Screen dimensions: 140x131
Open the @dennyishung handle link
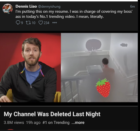coord(49,7)
